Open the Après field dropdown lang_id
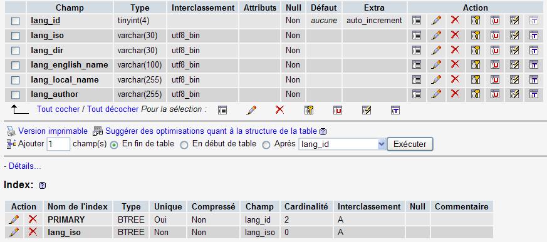This screenshot has width=547, height=242. coord(342,144)
